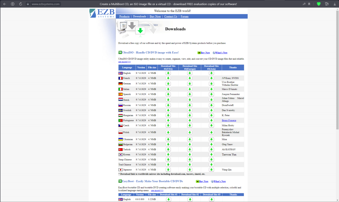Download English EasyBoot from Site #2
This screenshot has width=339, height=202.
(x=190, y=199)
